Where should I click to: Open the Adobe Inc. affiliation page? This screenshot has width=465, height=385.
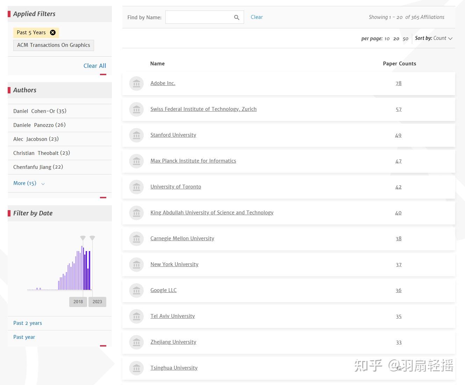pos(163,83)
